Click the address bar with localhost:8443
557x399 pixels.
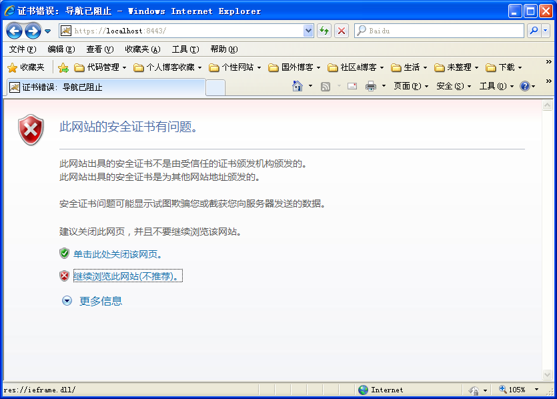coord(181,31)
